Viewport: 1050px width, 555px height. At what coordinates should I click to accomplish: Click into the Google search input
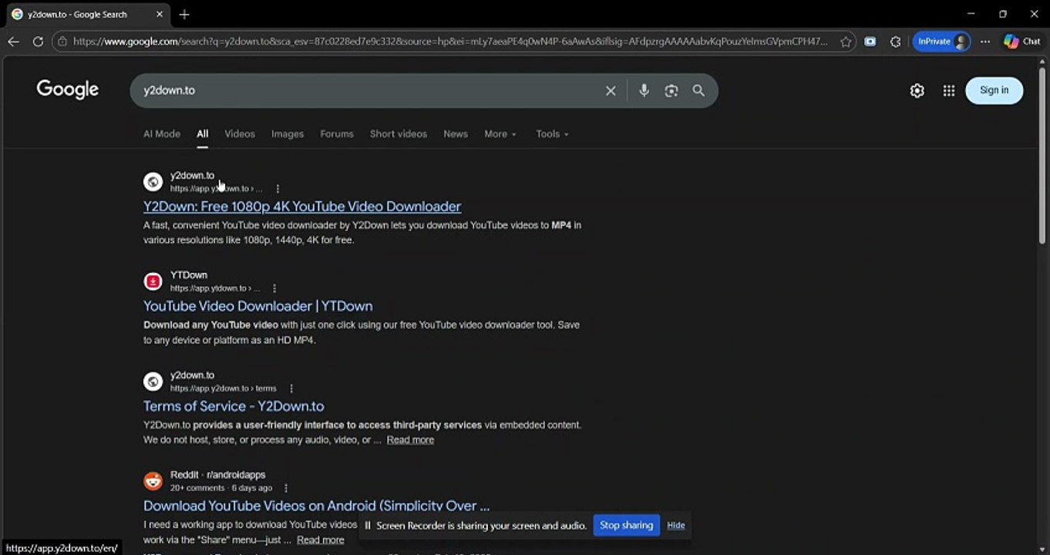click(369, 91)
